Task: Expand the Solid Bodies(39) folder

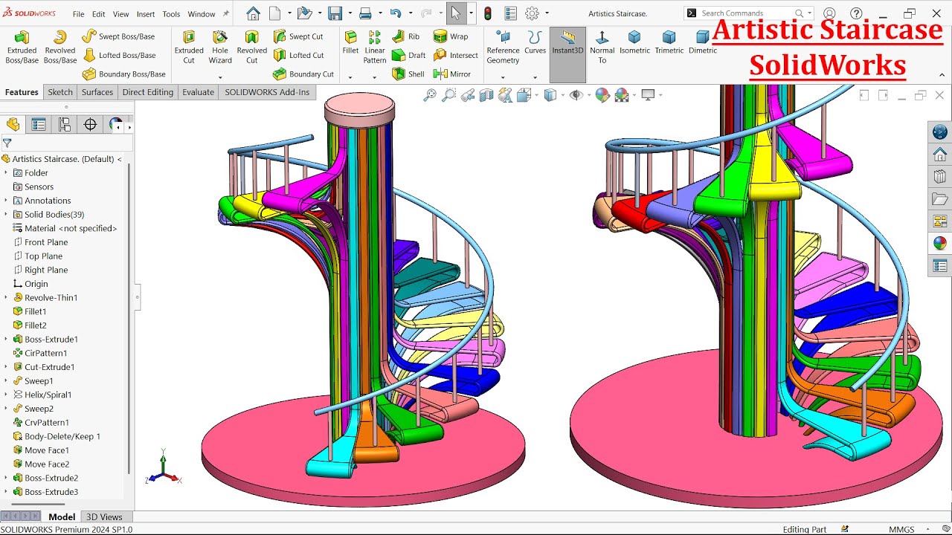Action: 6,215
